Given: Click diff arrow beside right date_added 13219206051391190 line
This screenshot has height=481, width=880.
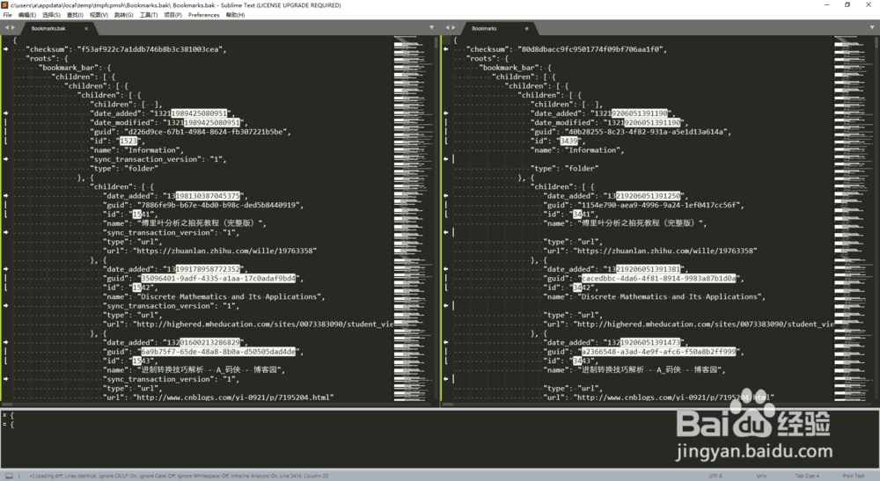Looking at the screenshot, I should (x=445, y=113).
